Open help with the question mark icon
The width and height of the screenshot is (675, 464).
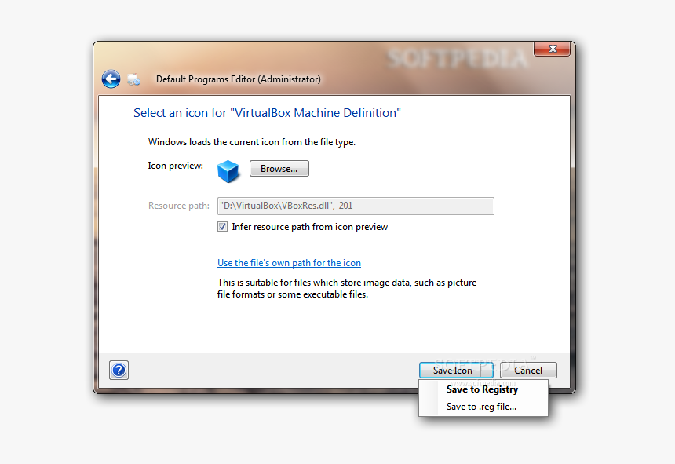click(119, 370)
